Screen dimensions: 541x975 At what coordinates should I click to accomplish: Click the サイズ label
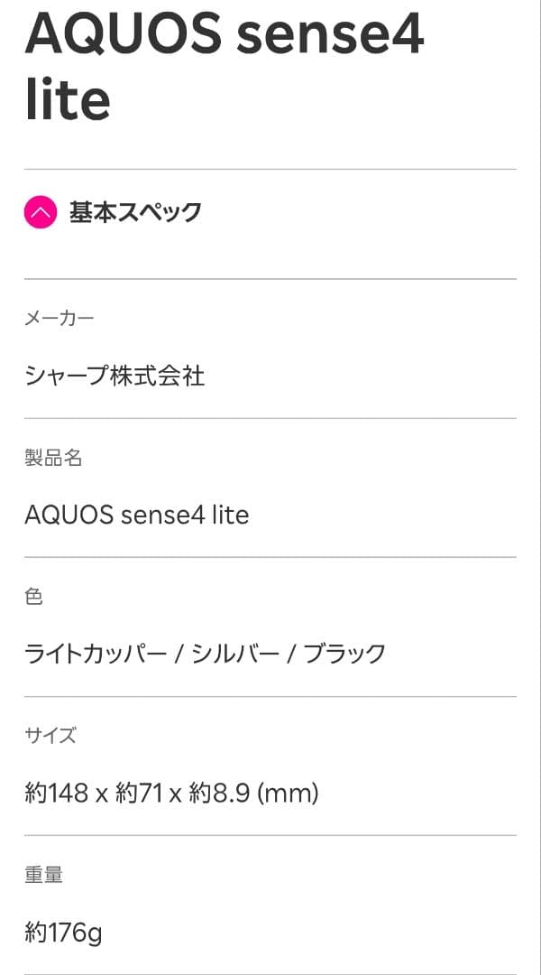pos(47,734)
